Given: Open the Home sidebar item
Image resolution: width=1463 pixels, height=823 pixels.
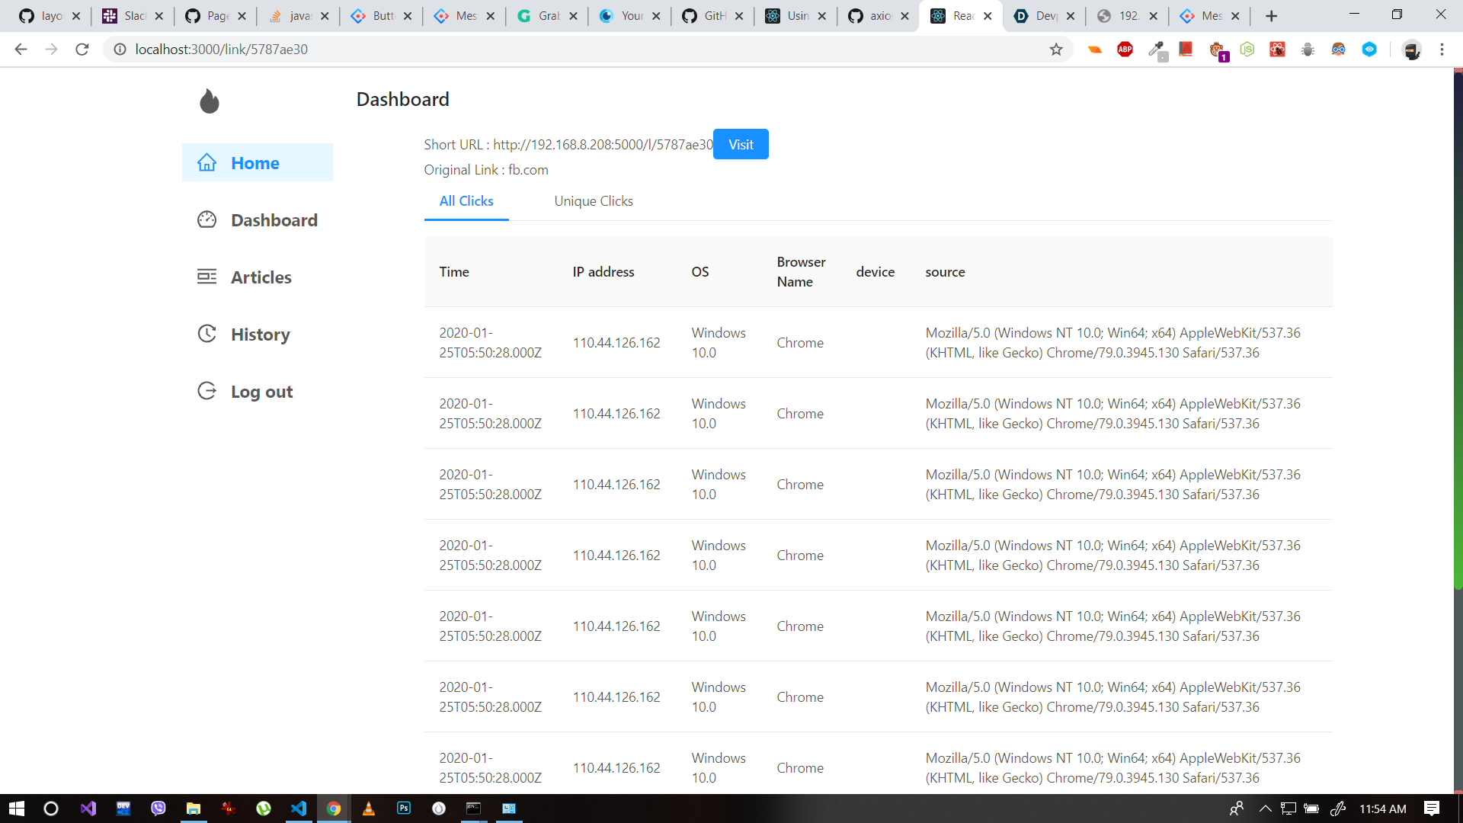Looking at the screenshot, I should 255,163.
